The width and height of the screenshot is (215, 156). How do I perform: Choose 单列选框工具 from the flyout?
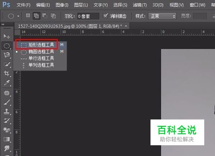40,65
